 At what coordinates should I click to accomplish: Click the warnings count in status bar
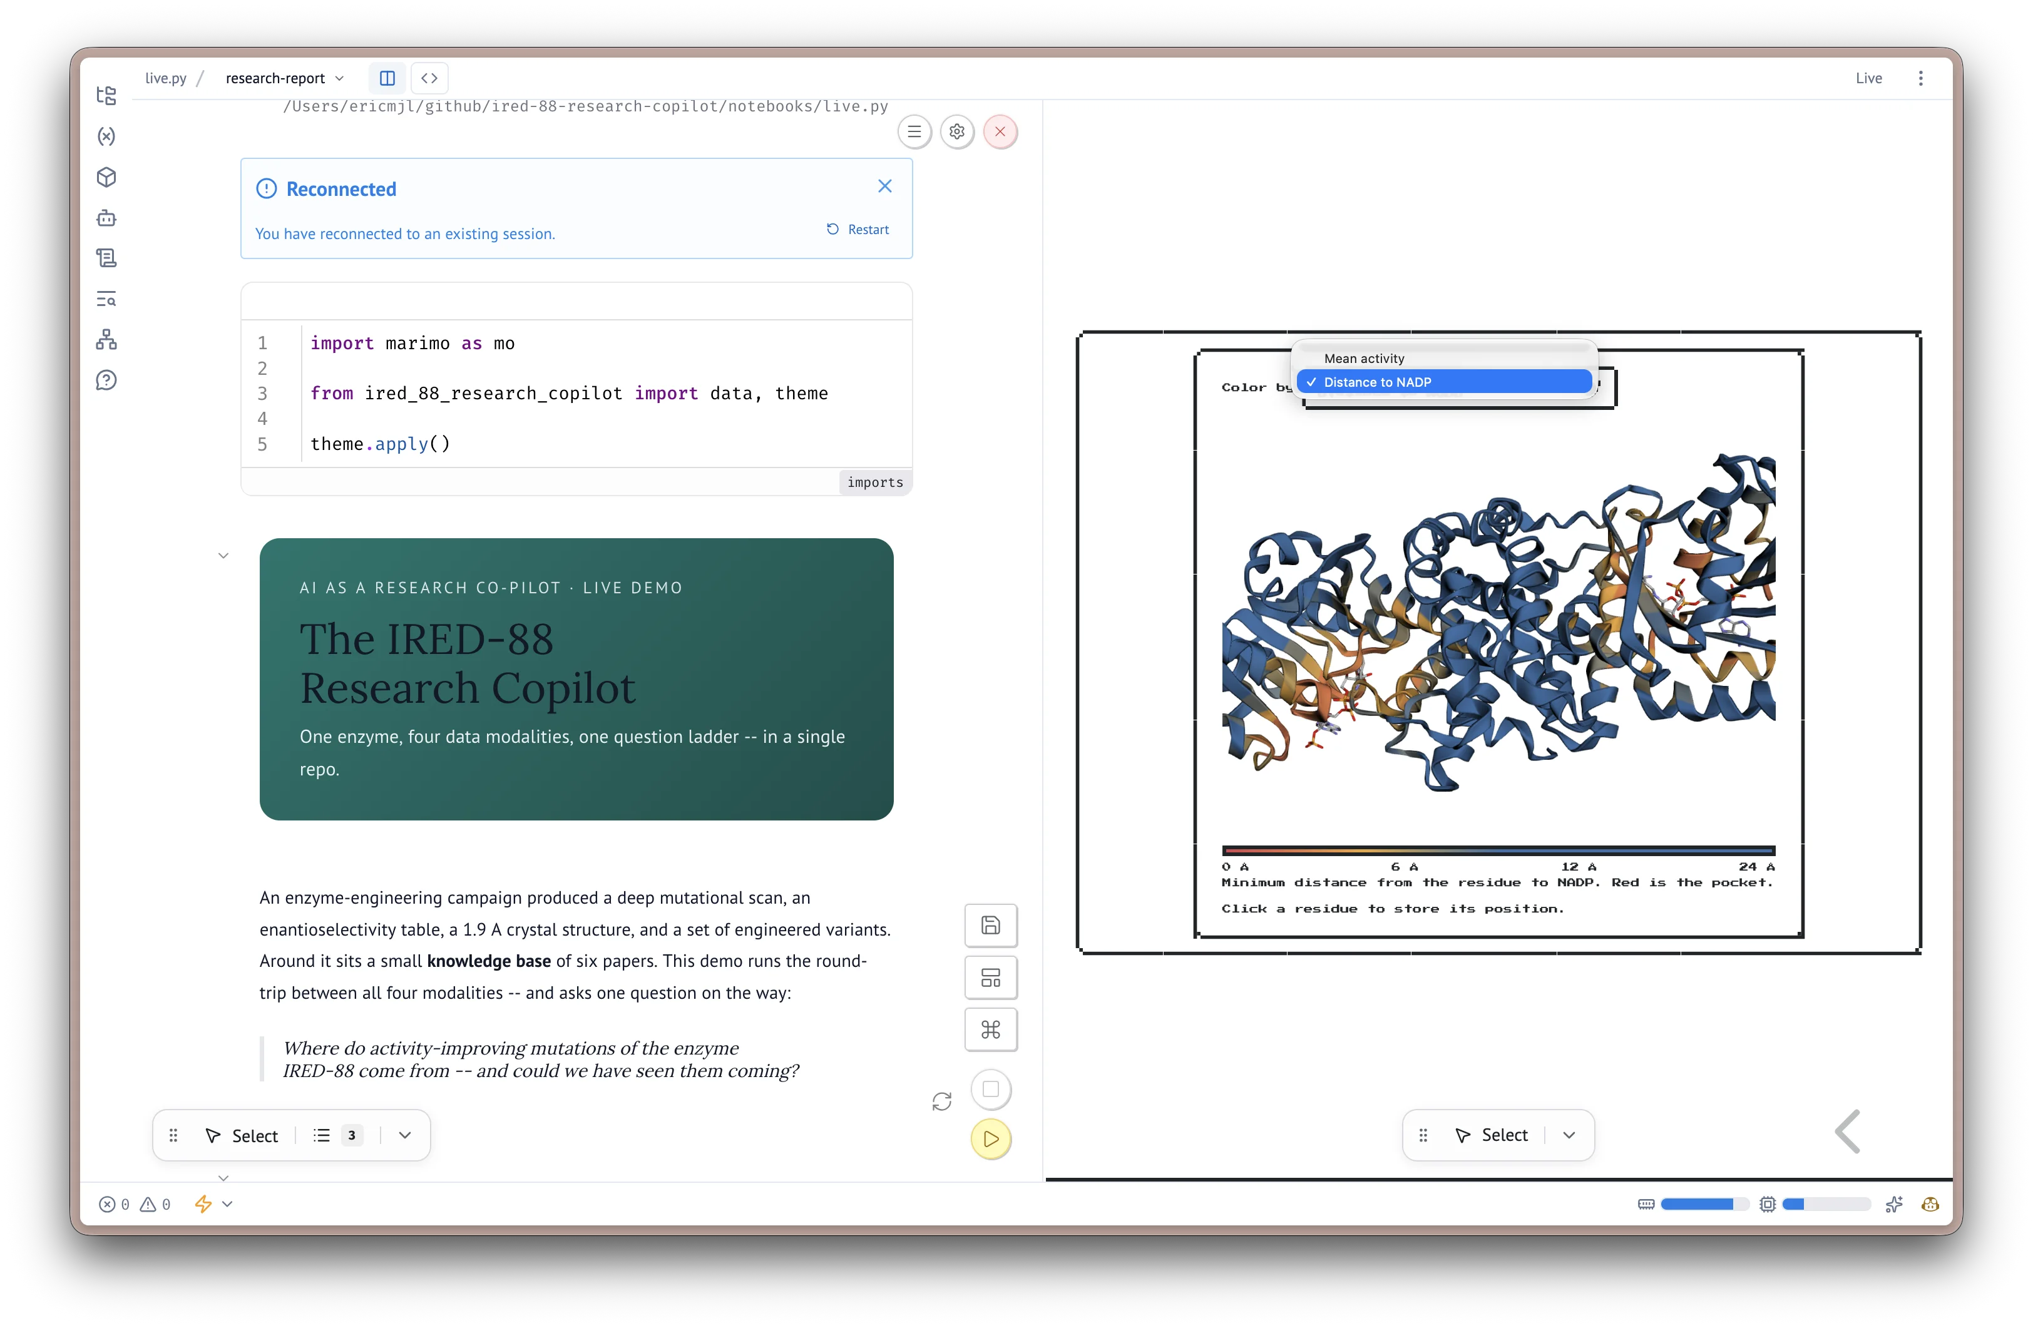point(155,1204)
